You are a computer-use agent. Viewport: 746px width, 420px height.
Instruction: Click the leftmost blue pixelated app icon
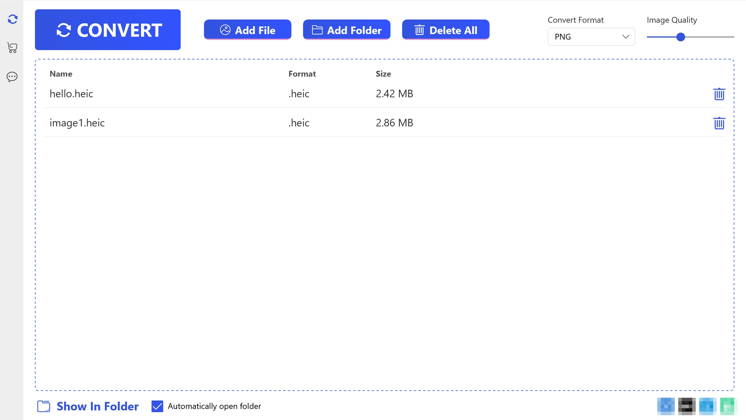tap(666, 406)
